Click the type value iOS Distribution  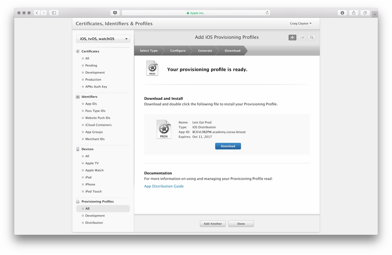pyautogui.click(x=204, y=127)
